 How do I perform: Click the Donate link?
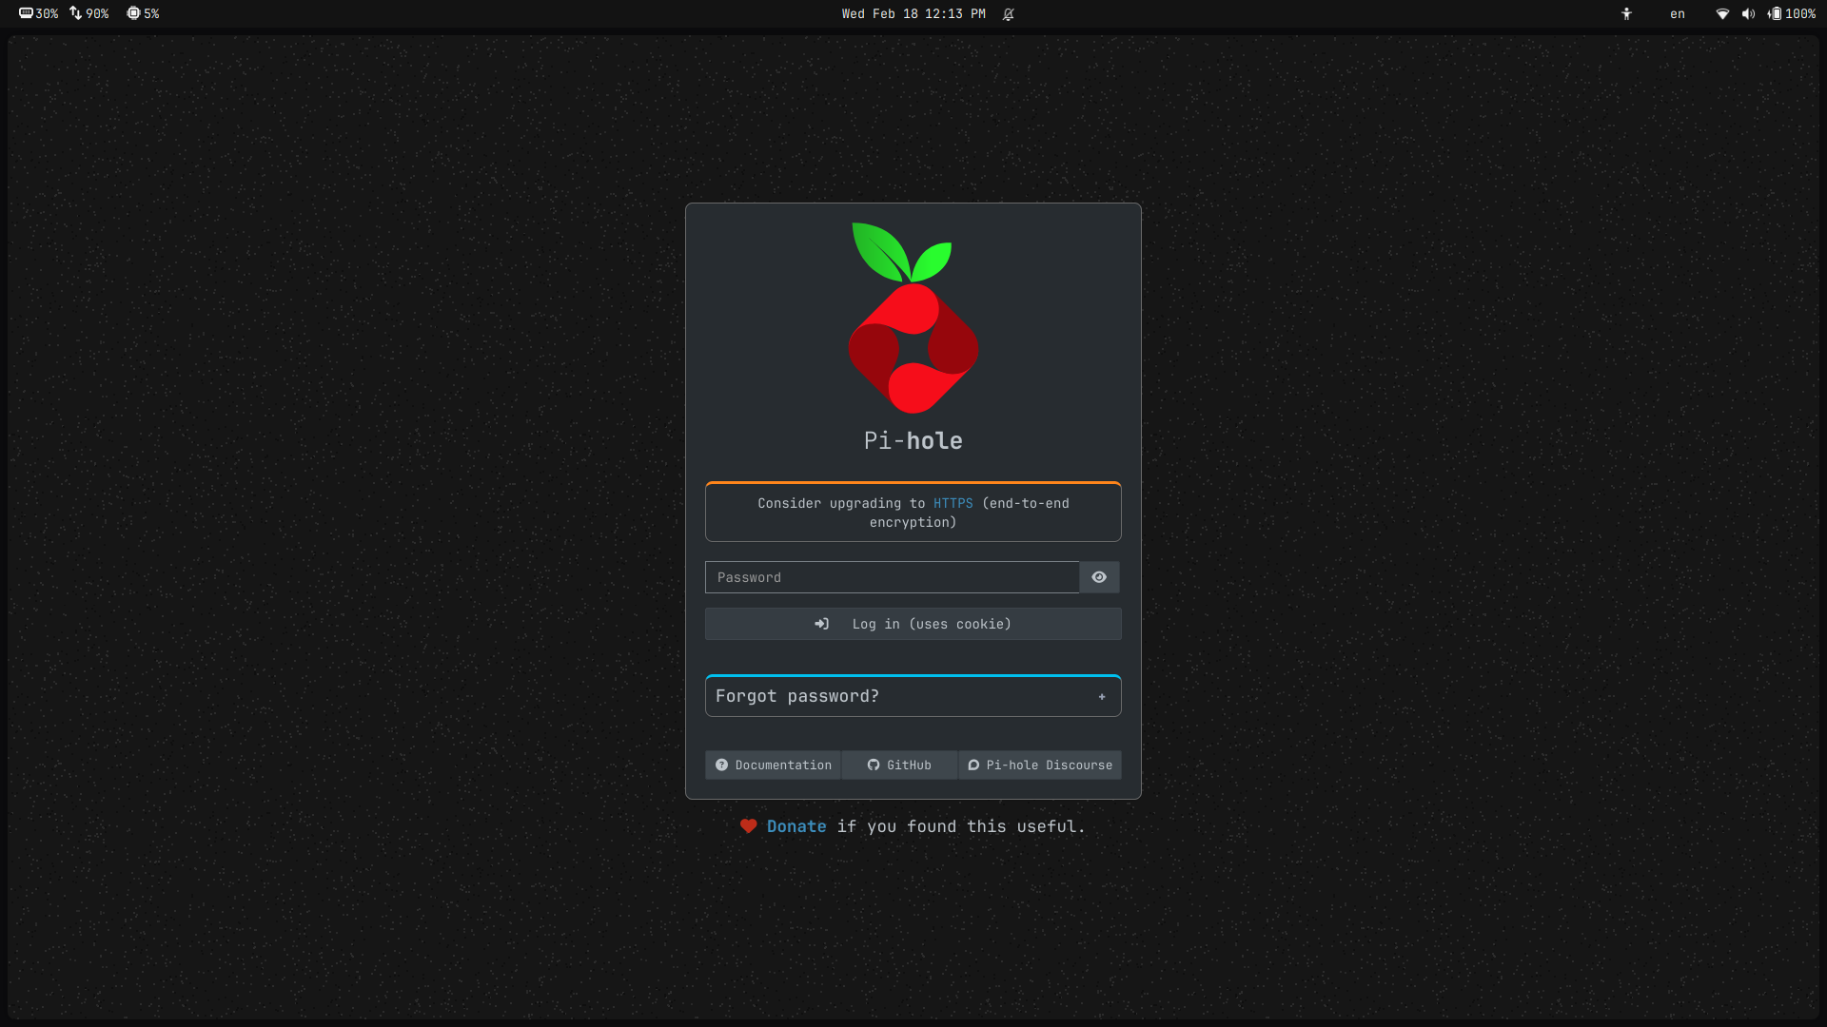[796, 826]
